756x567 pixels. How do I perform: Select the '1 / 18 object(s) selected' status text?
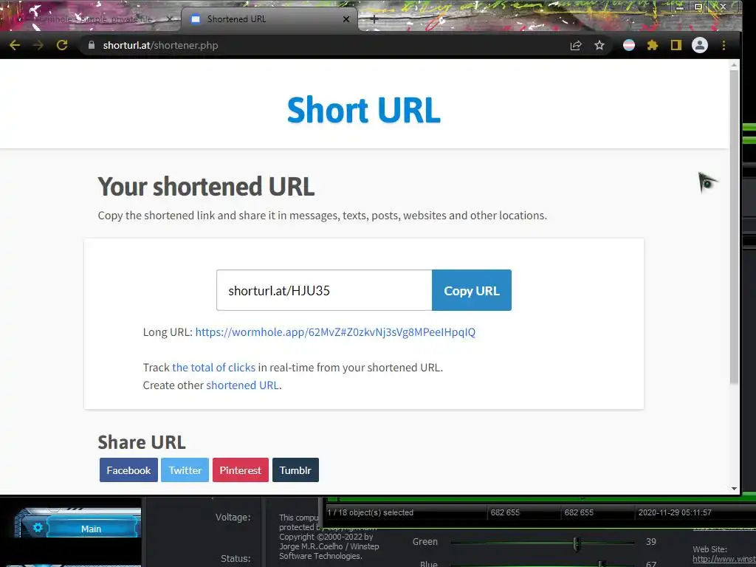pos(371,512)
